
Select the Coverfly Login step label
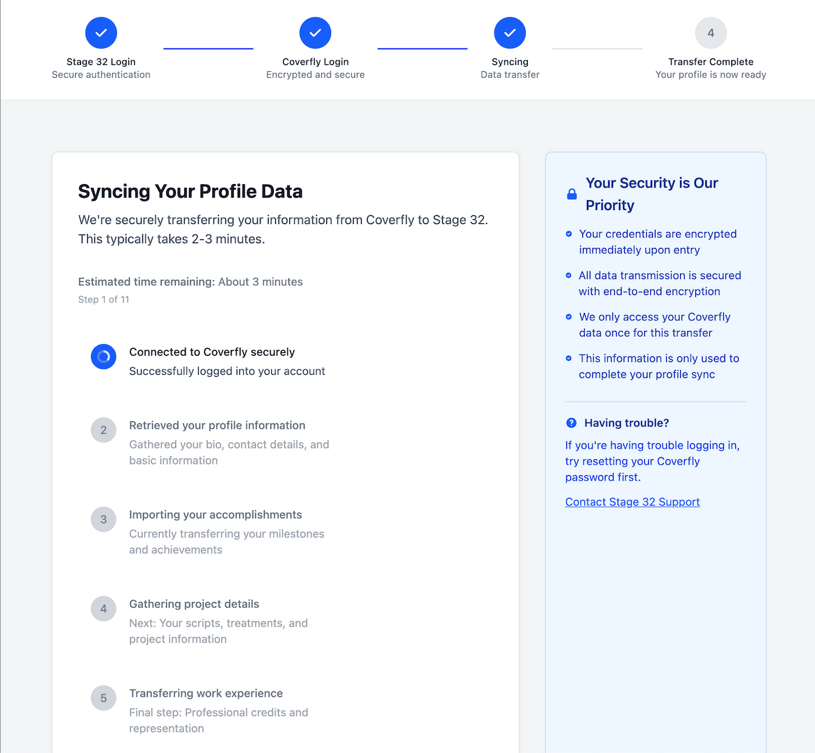pyautogui.click(x=315, y=62)
